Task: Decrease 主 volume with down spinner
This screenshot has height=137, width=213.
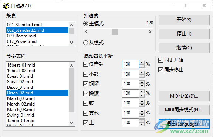Action: [x=142, y=124]
